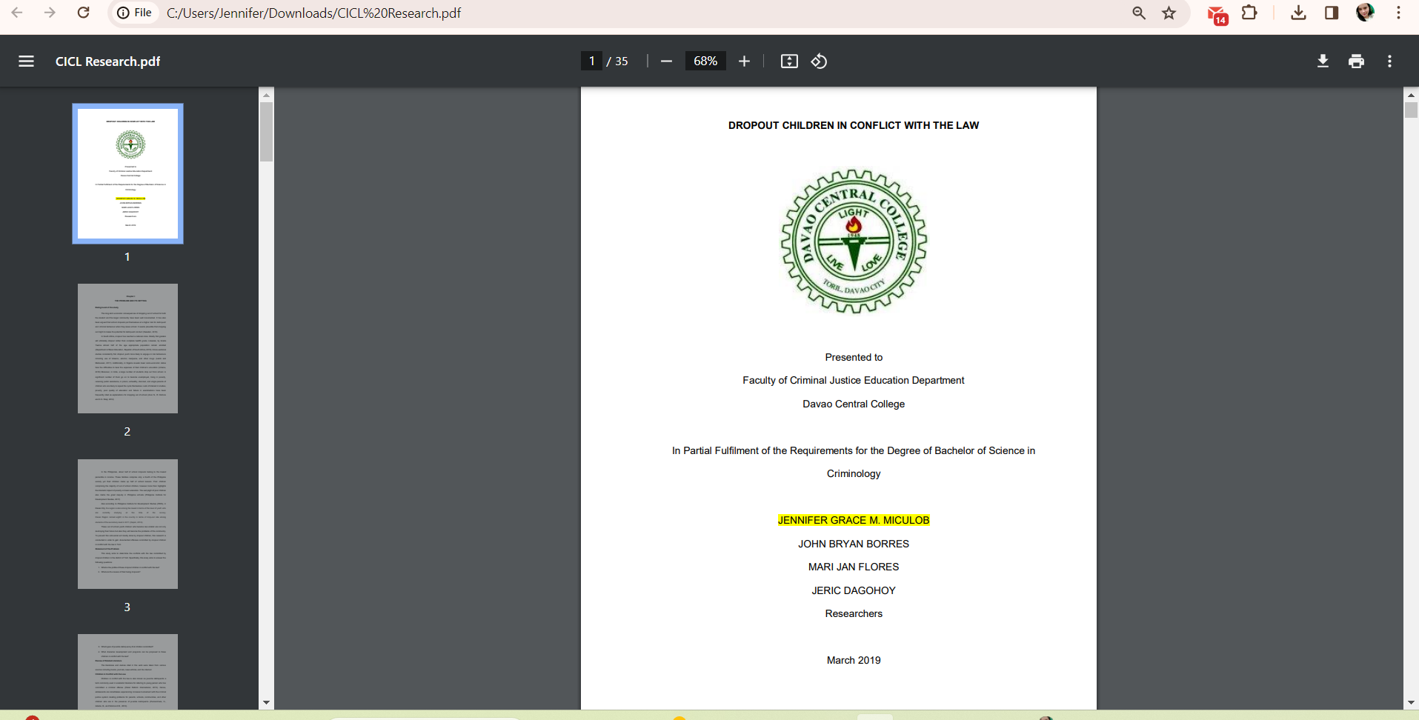The width and height of the screenshot is (1419, 720).
Task: Download the CICL Research PDF
Action: pyautogui.click(x=1323, y=61)
